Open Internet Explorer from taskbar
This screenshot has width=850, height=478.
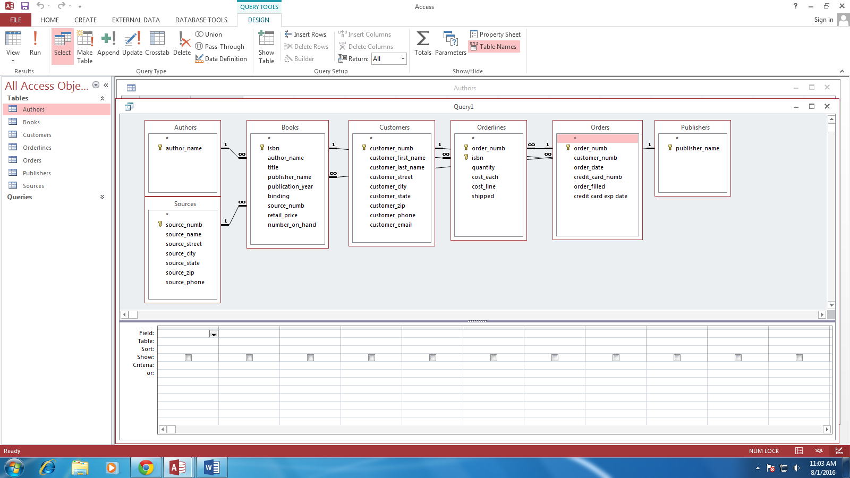point(48,467)
